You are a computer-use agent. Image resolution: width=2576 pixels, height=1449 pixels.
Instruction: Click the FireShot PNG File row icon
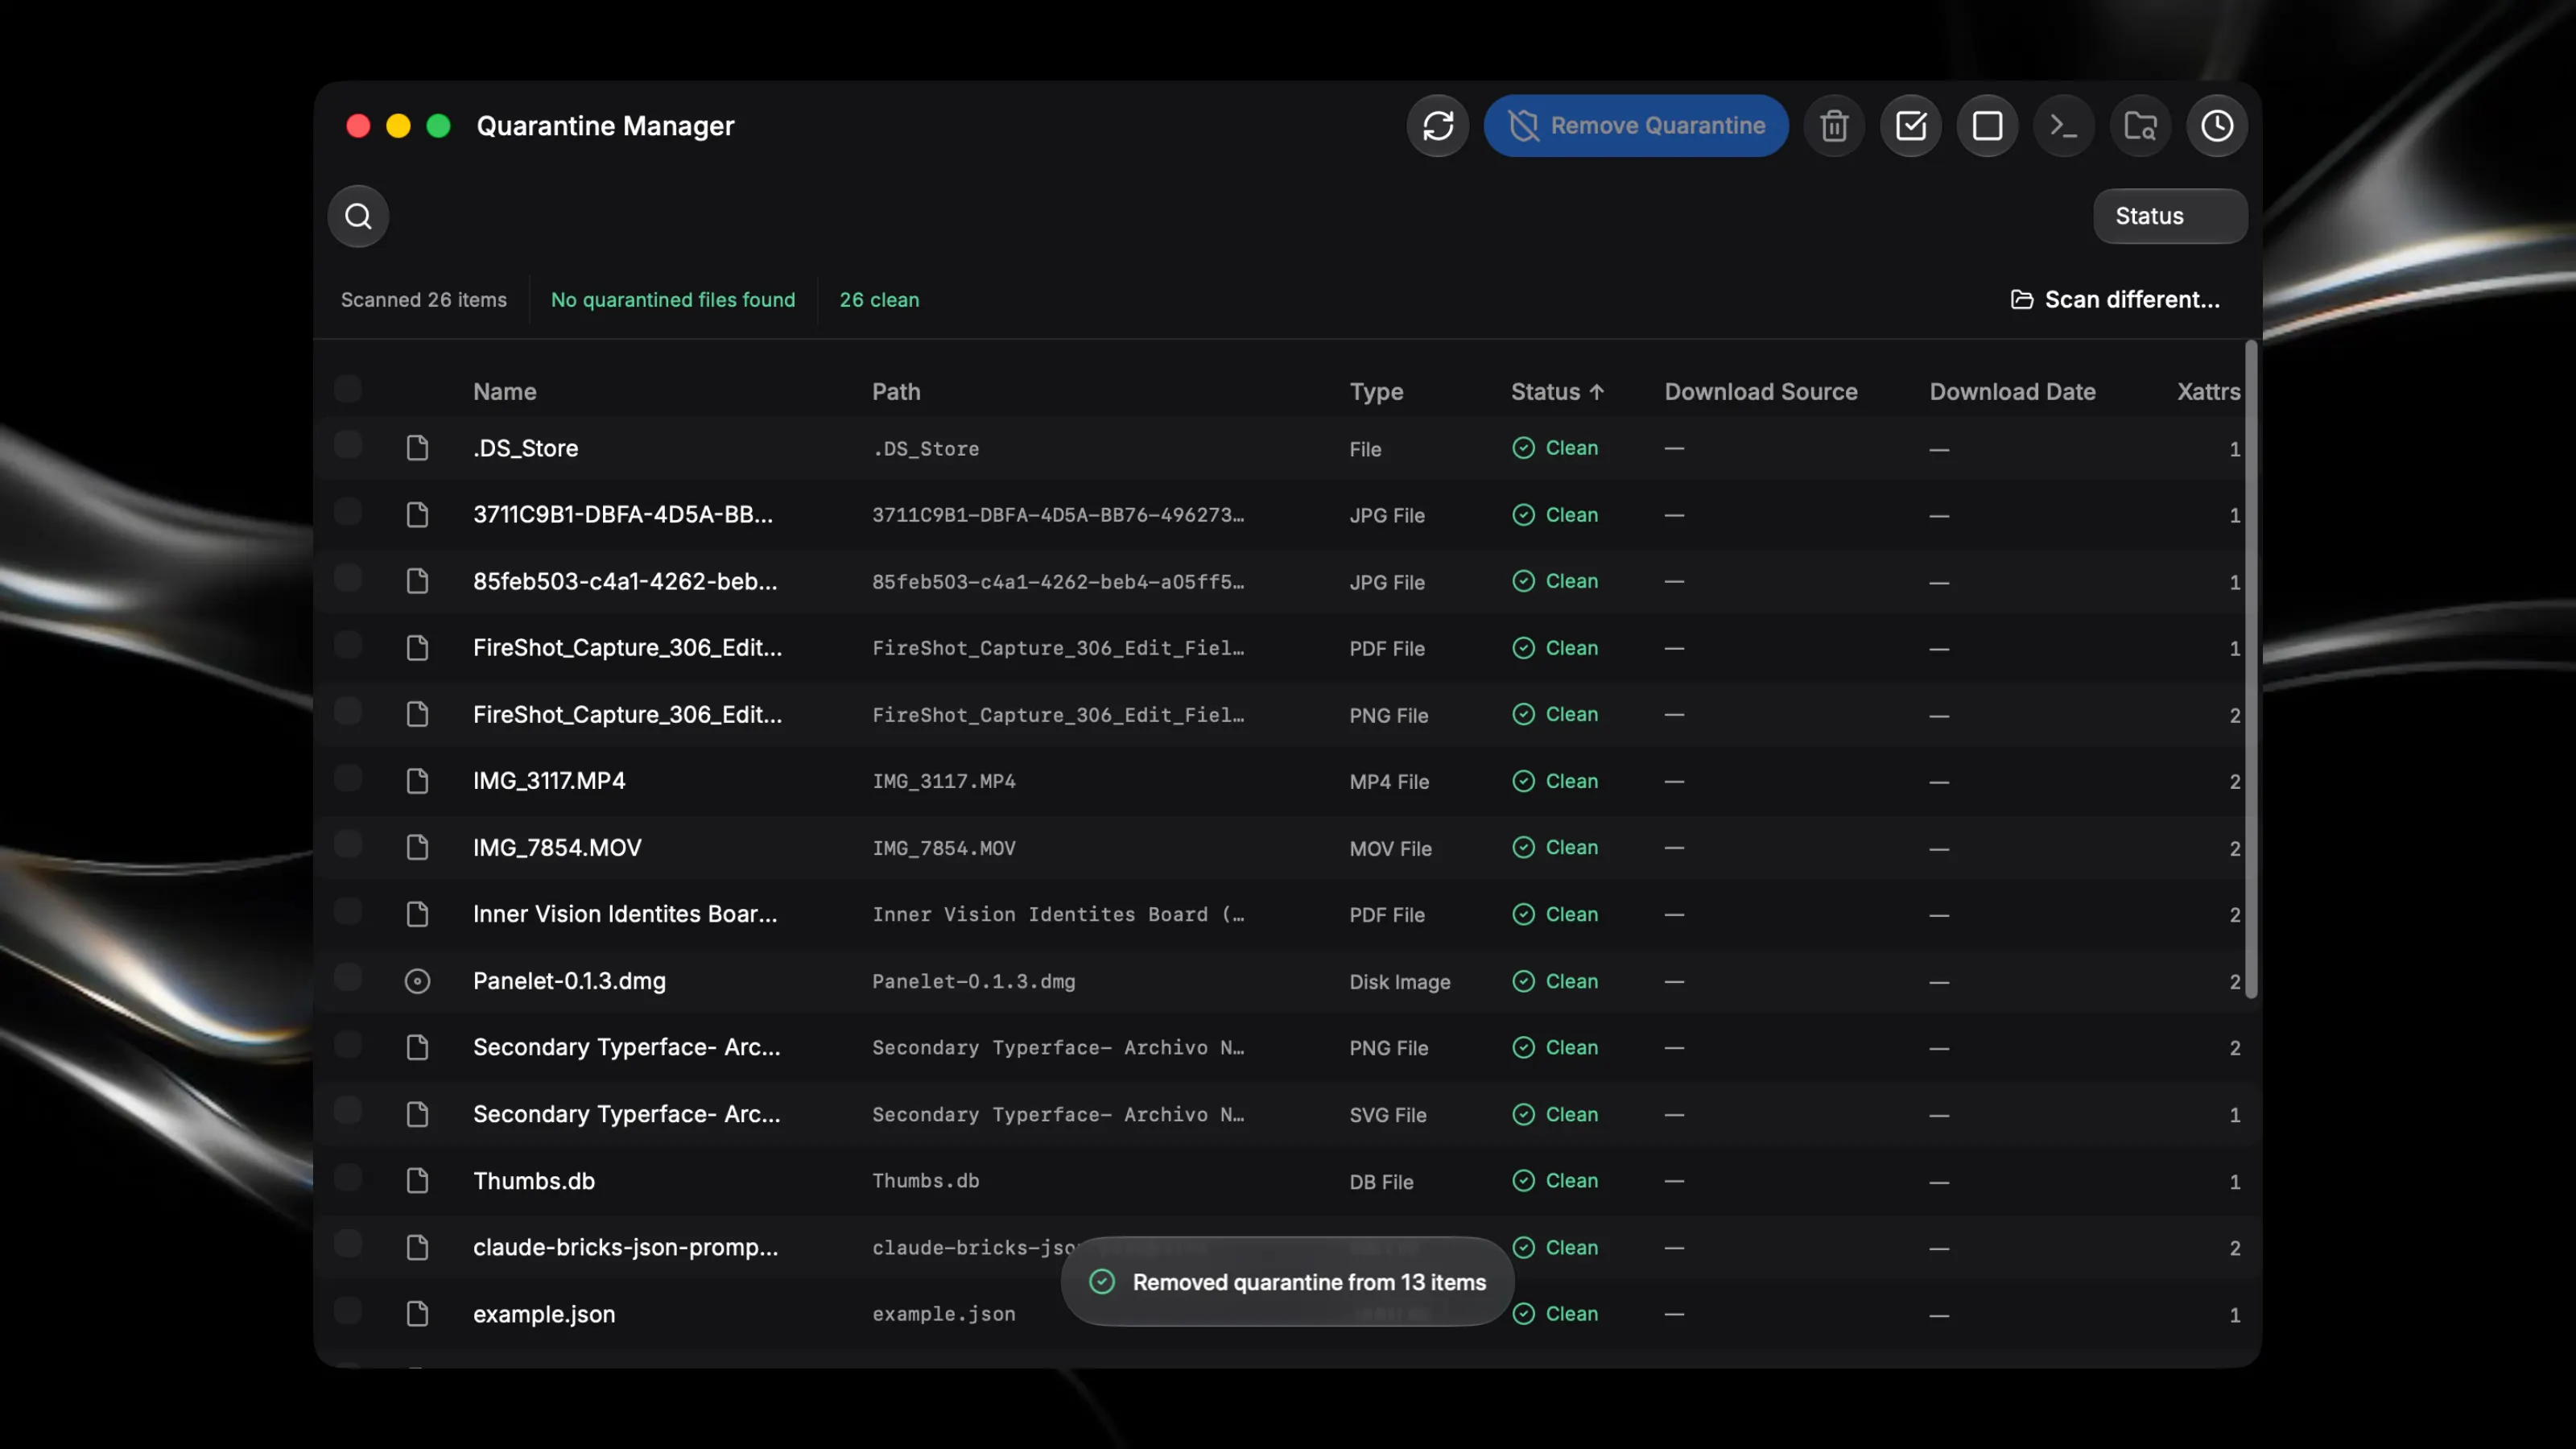[x=417, y=714]
